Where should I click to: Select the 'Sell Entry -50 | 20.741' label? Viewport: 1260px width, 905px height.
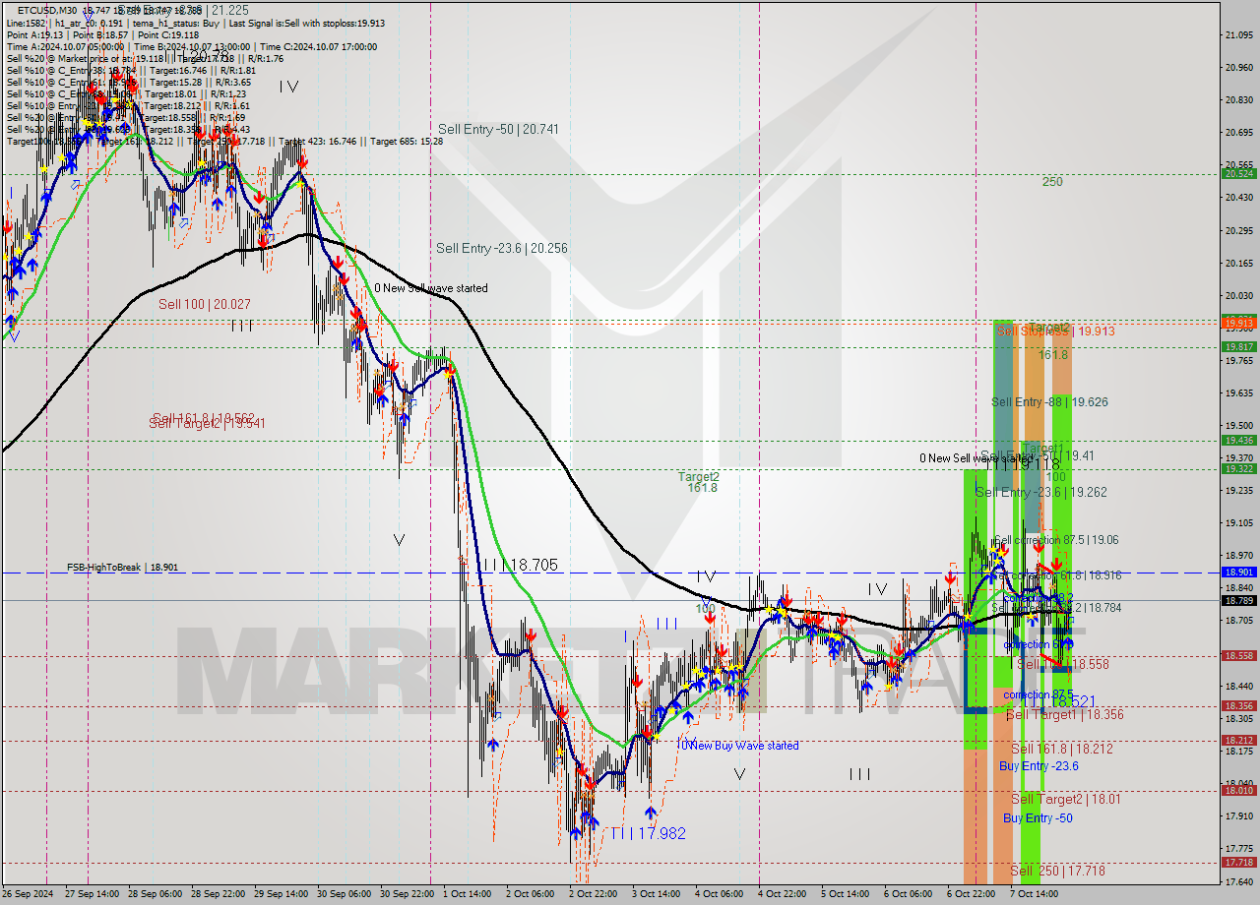[498, 129]
